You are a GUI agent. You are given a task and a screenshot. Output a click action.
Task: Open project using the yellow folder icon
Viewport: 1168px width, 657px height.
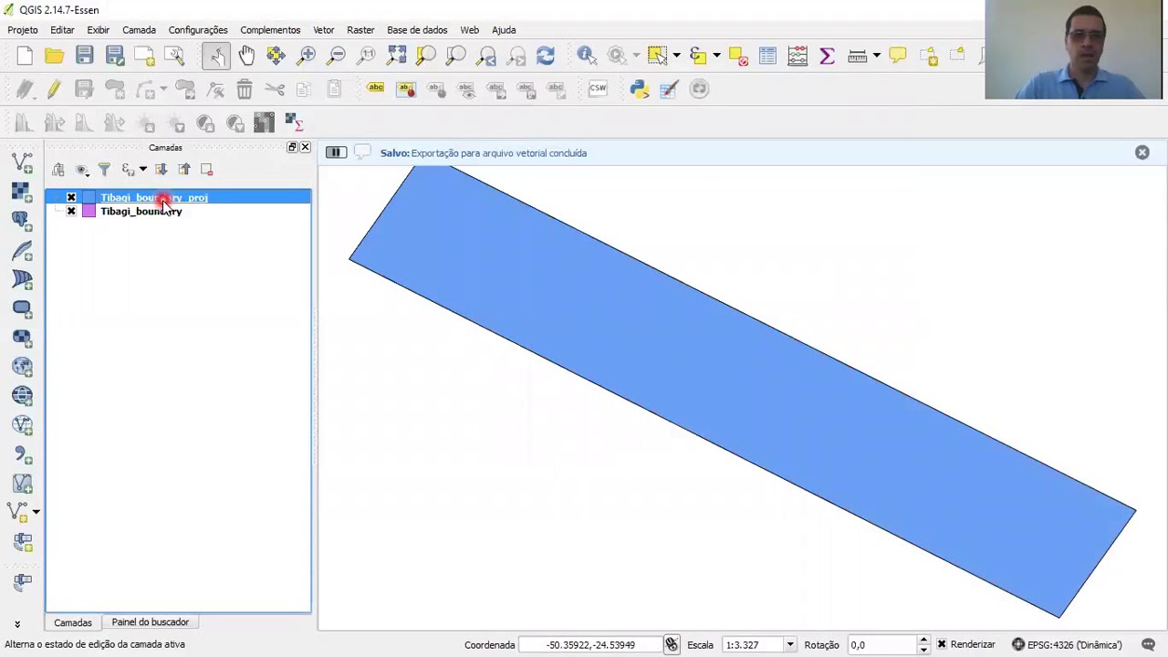click(55, 57)
